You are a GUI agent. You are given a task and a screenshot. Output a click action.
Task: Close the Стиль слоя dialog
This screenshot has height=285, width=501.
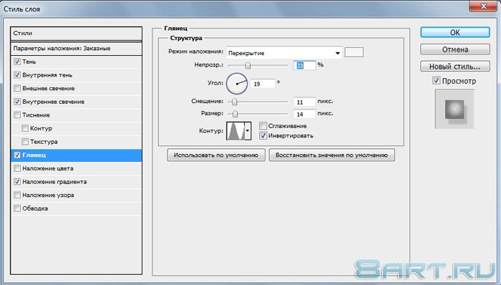pos(483,6)
